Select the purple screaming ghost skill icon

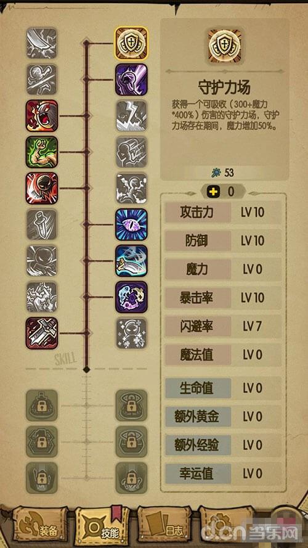click(x=131, y=80)
